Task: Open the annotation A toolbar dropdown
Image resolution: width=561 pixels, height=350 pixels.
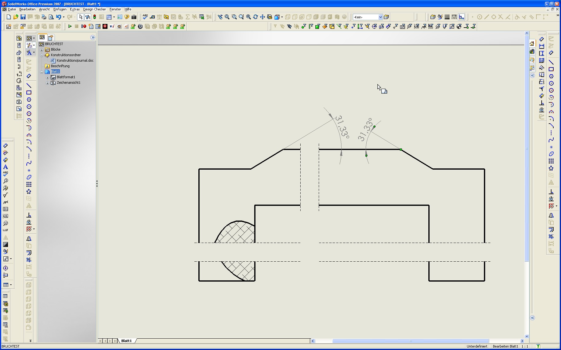Action: pos(34,53)
